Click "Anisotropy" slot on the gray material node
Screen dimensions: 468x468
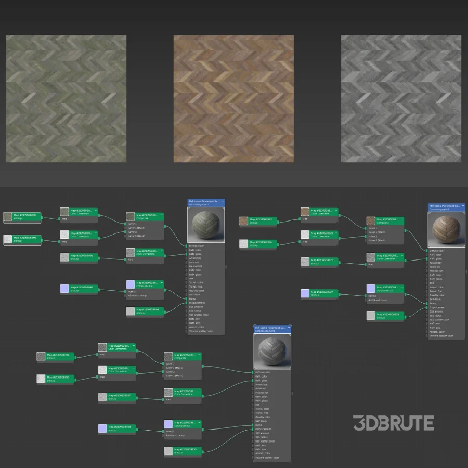click(x=261, y=384)
